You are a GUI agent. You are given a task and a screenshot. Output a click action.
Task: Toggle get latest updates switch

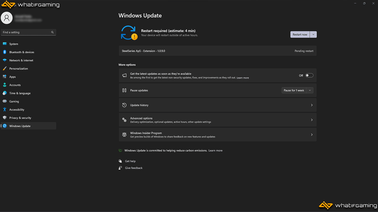click(309, 75)
